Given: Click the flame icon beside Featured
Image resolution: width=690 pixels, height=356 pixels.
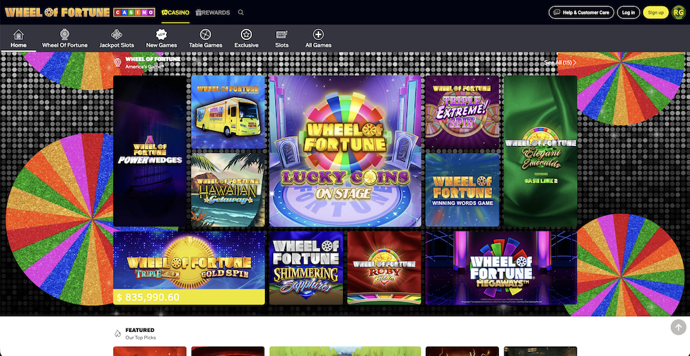Looking at the screenshot, I should 117,333.
